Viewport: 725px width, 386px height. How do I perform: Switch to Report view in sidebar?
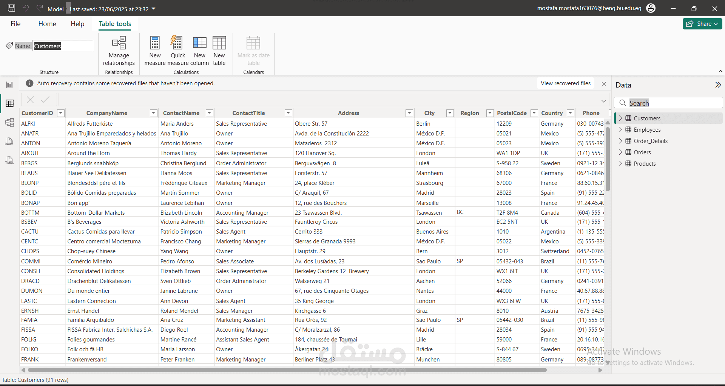(9, 85)
